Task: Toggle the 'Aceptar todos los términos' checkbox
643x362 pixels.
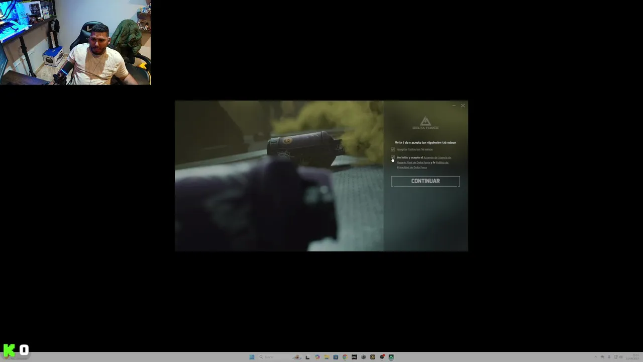Action: tap(393, 149)
